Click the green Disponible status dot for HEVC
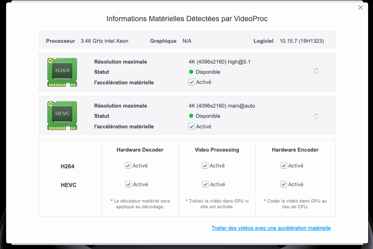The height and width of the screenshot is (249, 373). [x=191, y=116]
